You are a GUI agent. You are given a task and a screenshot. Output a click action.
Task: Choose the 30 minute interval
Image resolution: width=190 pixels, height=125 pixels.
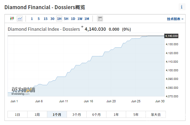(x=52, y=19)
